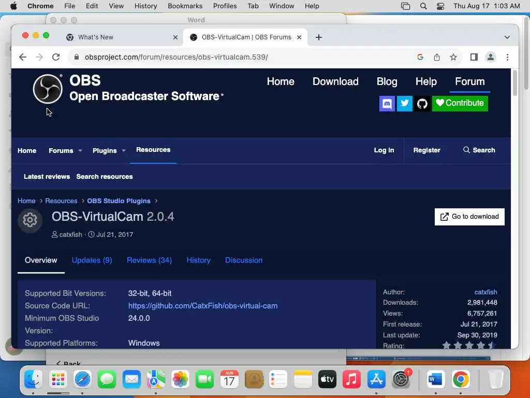Open Finder from the Dock
The image size is (530, 398).
33,379
